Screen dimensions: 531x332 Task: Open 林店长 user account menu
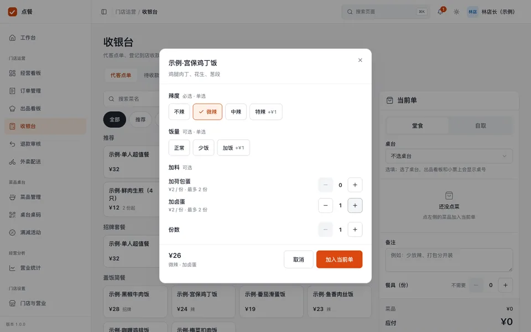point(491,12)
